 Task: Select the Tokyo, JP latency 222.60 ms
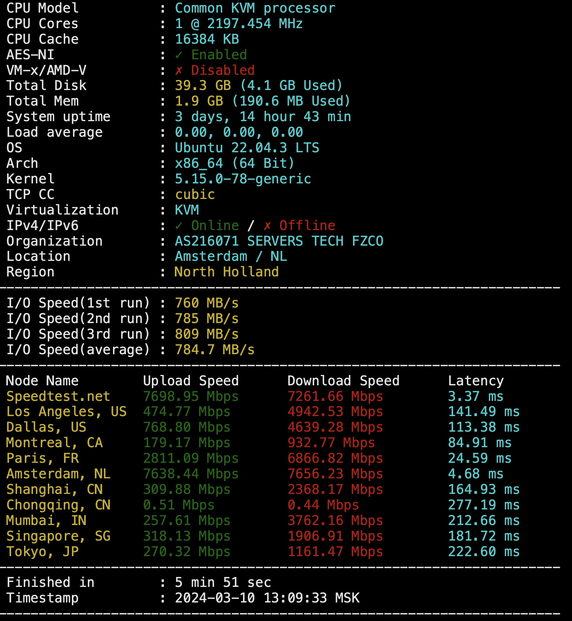pos(484,552)
